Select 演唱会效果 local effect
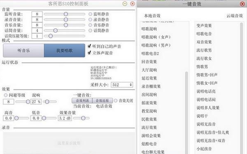The height and width of the screenshot is (154, 247). tap(151, 136)
